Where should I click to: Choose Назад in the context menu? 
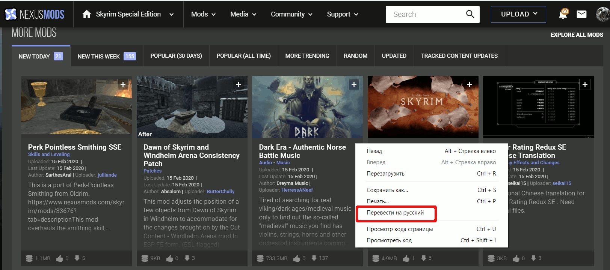click(x=431, y=151)
